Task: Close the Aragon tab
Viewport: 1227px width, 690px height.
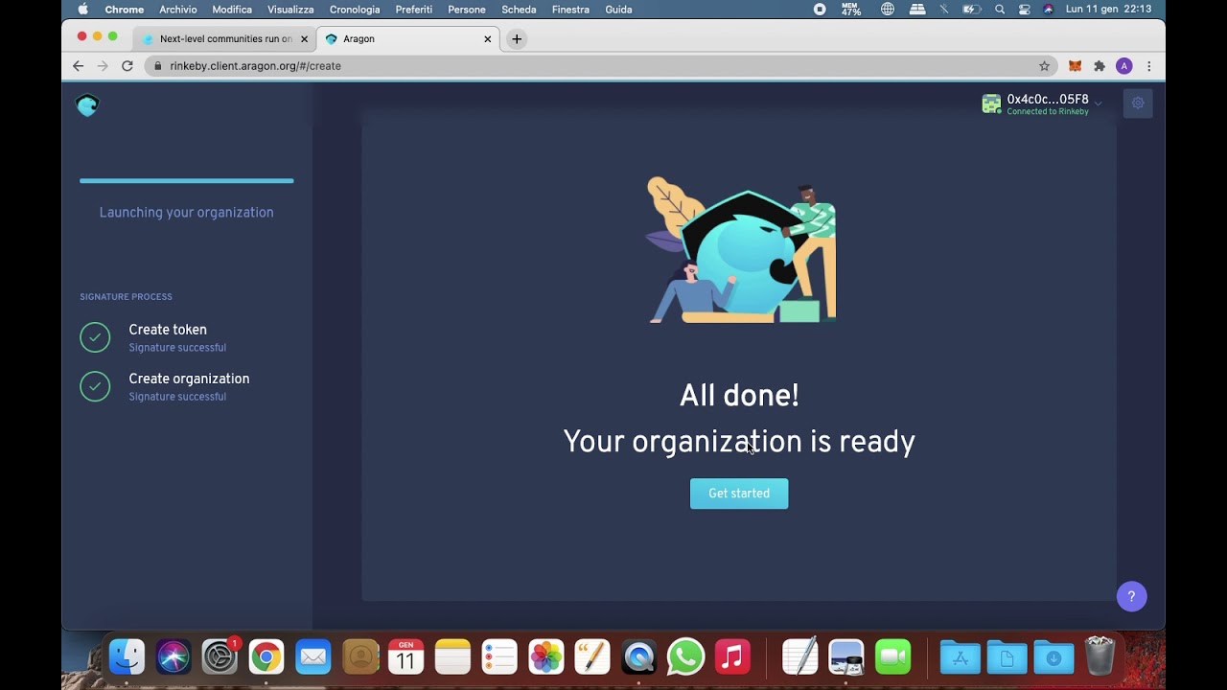Action: pos(487,39)
